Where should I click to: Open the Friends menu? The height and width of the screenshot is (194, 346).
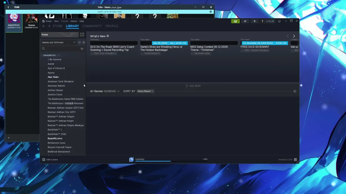pyautogui.click(x=65, y=21)
